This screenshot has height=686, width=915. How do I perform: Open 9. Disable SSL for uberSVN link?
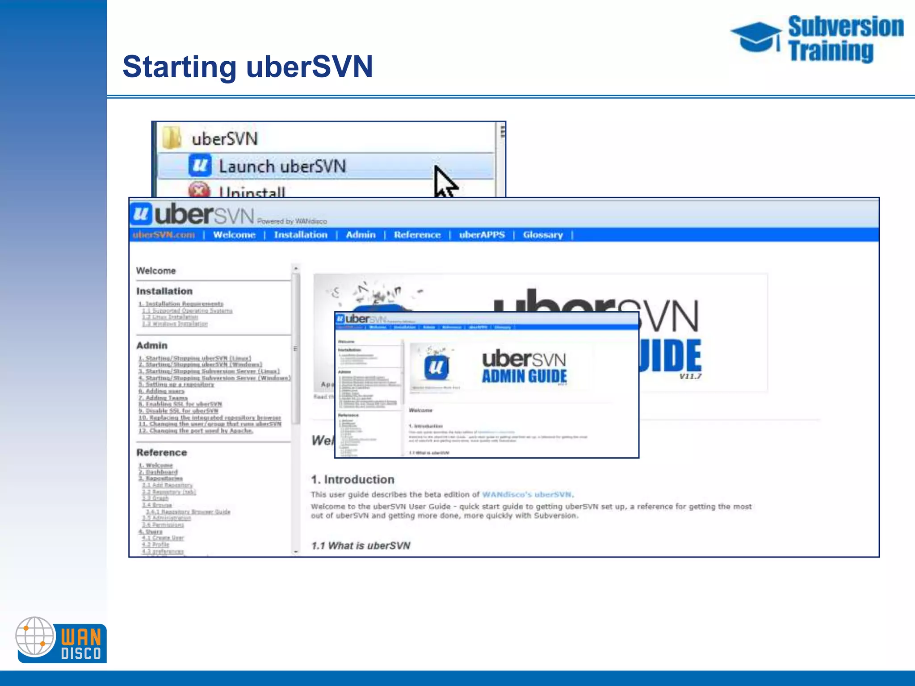click(x=178, y=411)
